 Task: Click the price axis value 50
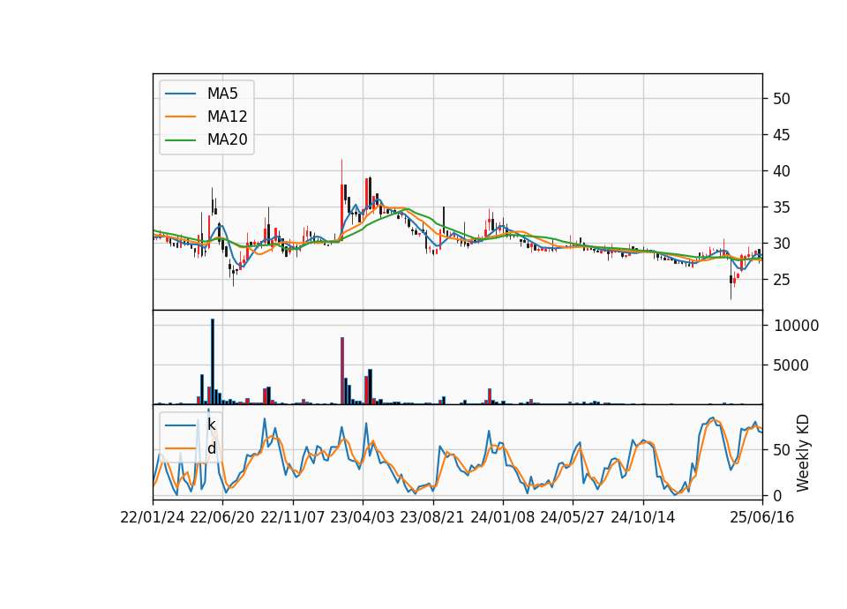coord(782,99)
